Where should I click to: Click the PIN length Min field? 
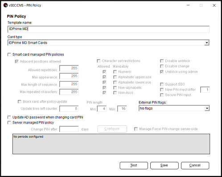pyautogui.click(x=102, y=109)
